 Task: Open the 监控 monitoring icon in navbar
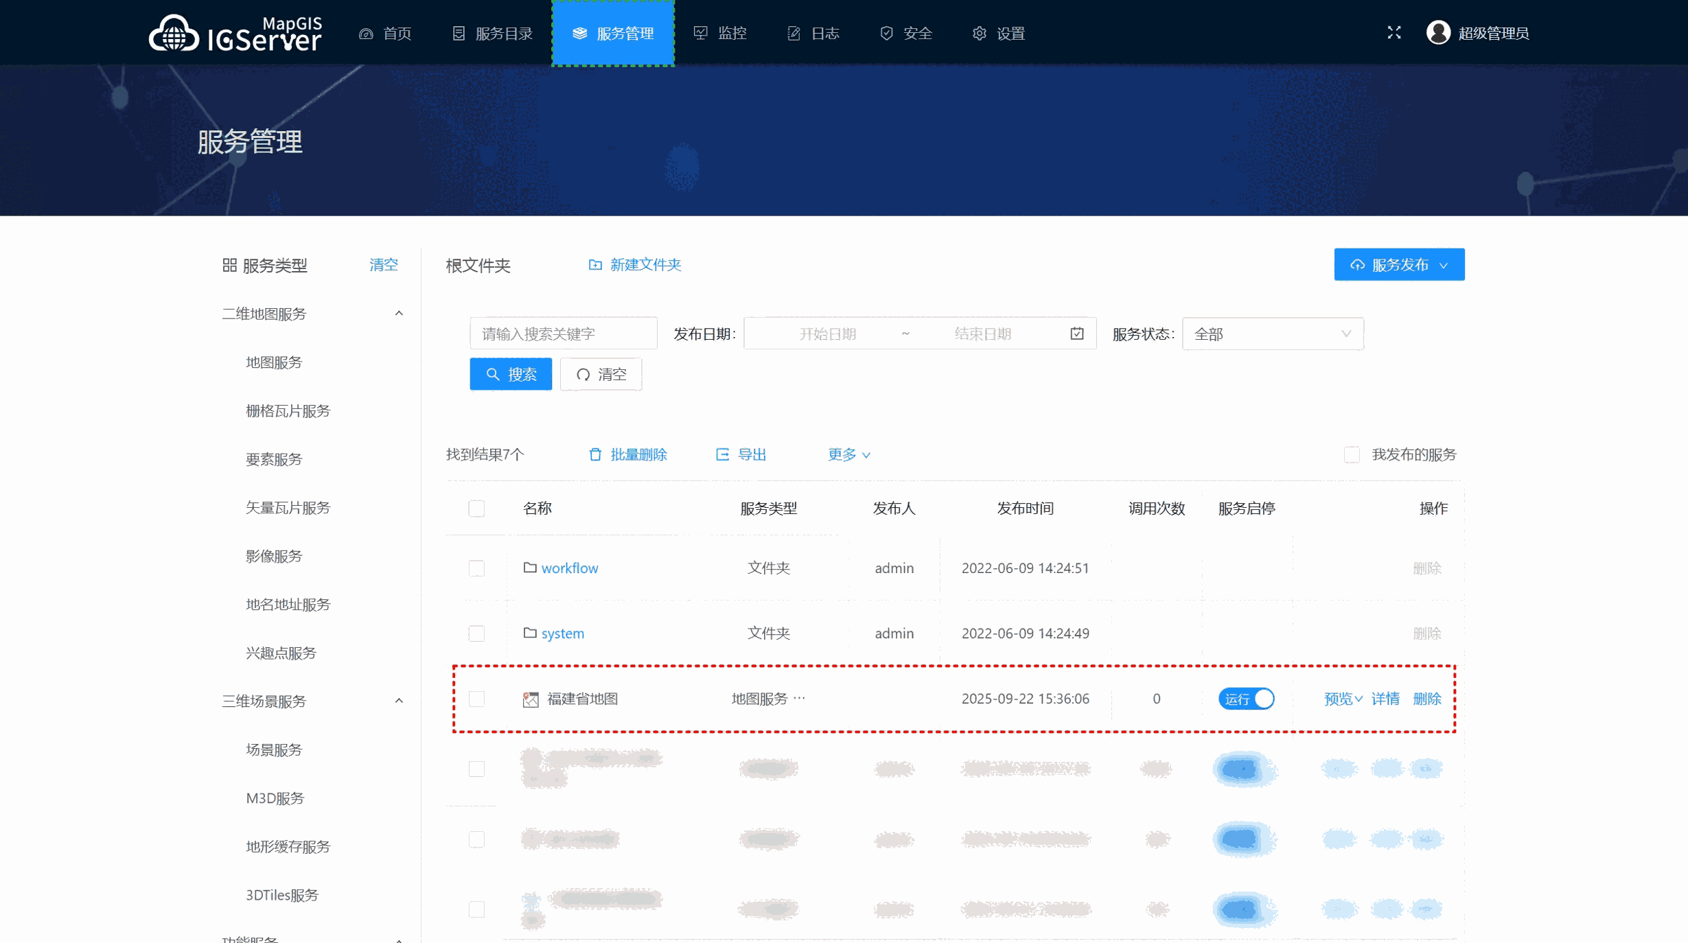point(700,32)
